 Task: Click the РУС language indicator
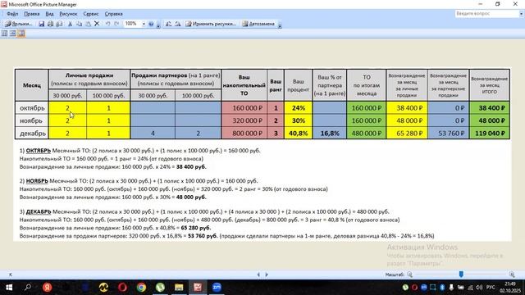click(x=491, y=288)
